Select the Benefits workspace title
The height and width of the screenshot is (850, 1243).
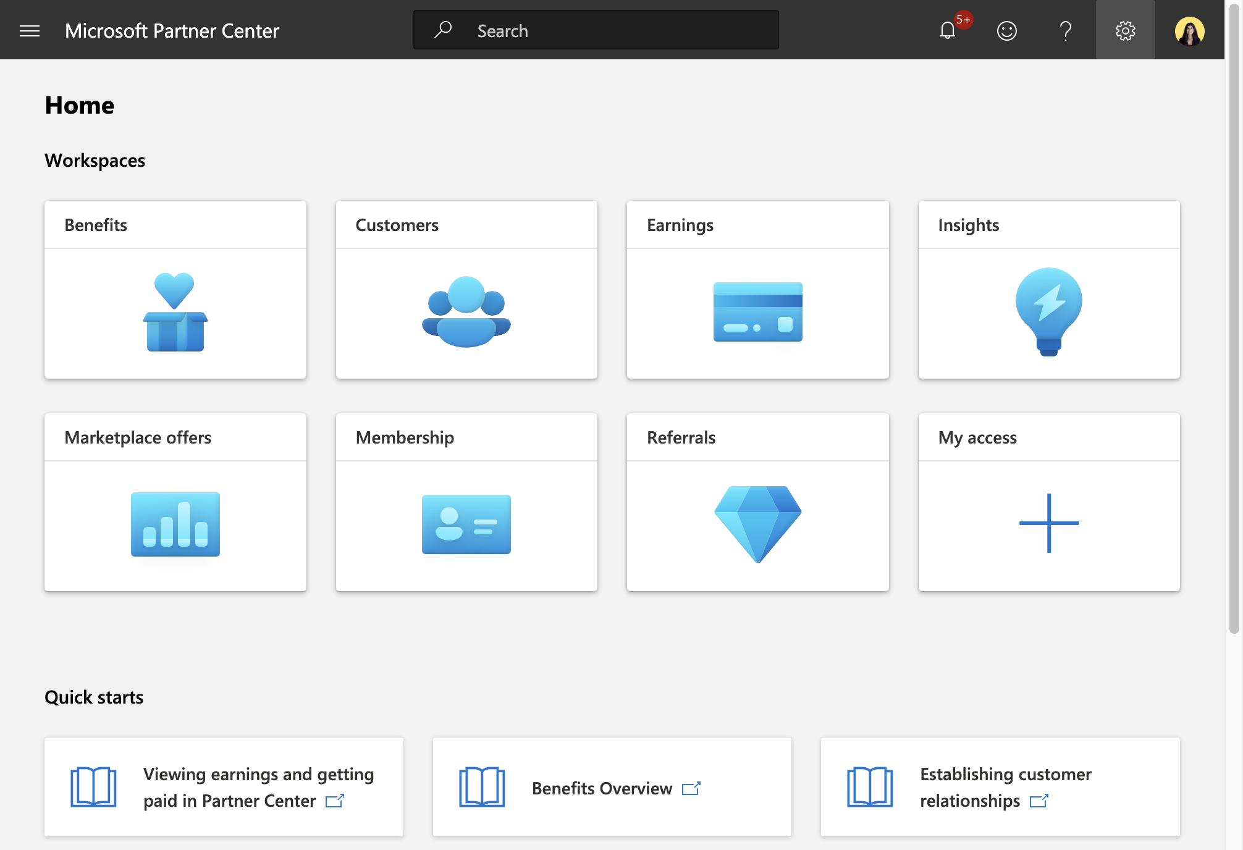[96, 225]
